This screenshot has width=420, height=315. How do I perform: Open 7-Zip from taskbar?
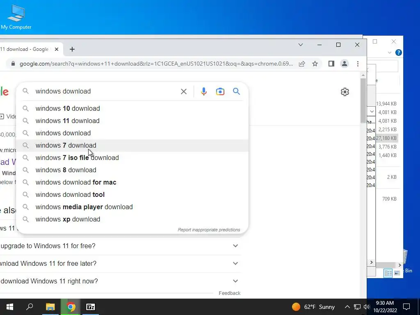pos(91,307)
